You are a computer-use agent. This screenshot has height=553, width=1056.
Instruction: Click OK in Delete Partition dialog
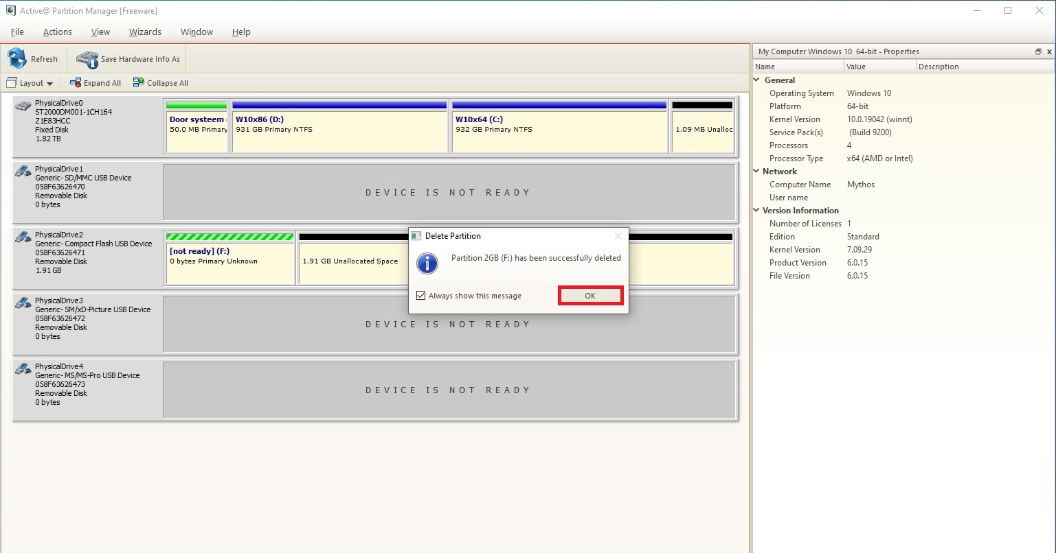[x=590, y=296]
